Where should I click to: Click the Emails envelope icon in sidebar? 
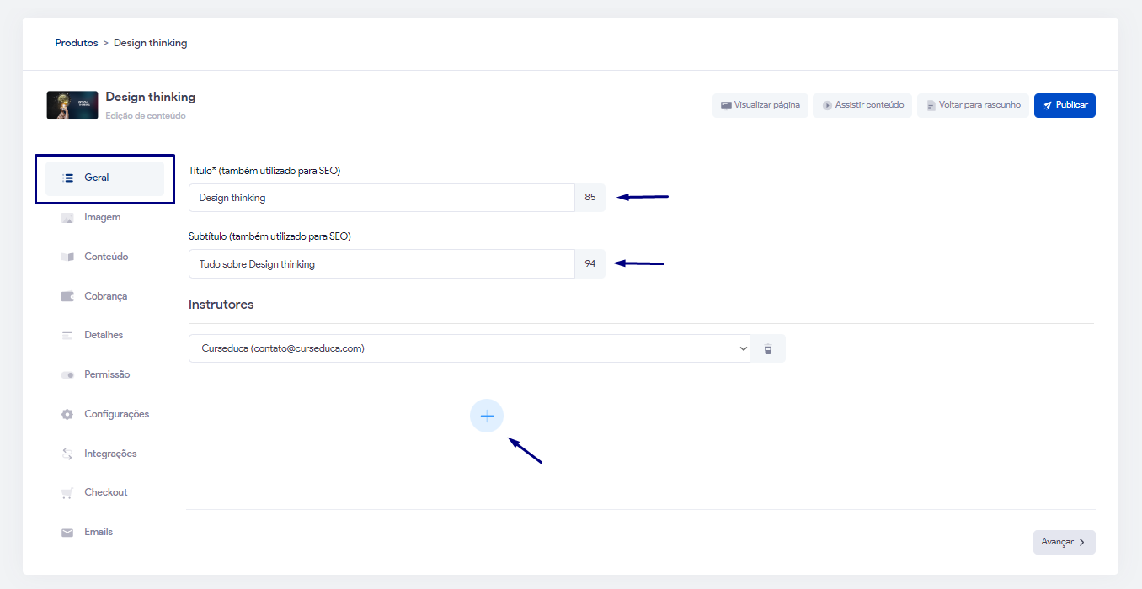pos(67,533)
